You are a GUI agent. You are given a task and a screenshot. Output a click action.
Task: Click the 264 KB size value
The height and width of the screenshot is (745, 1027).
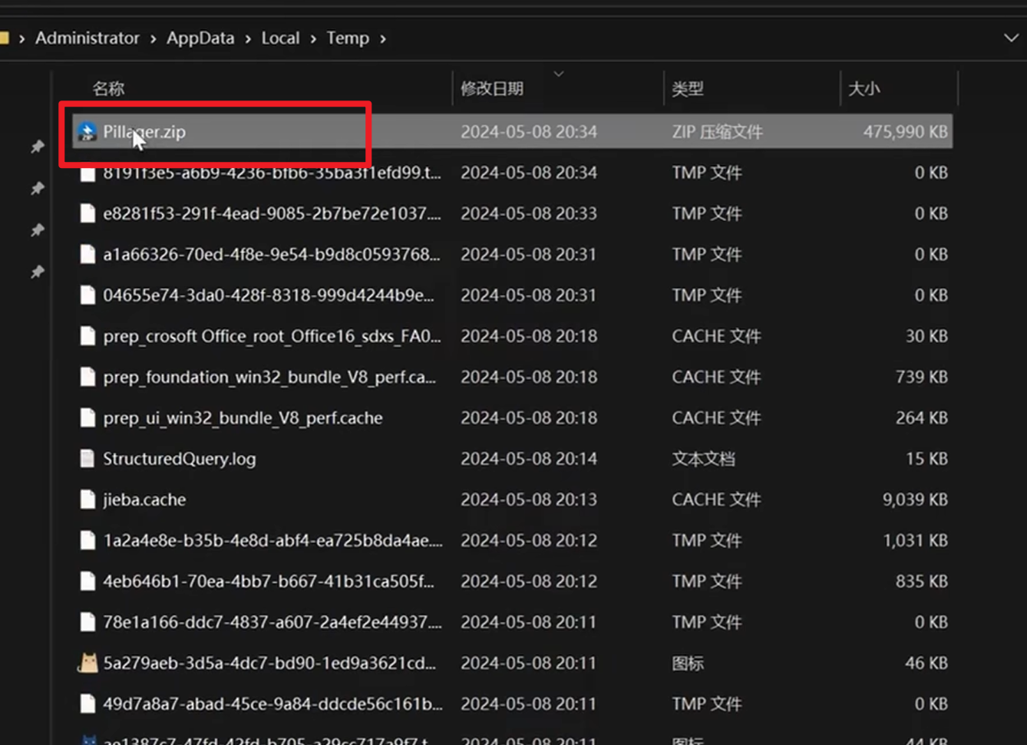pyautogui.click(x=921, y=418)
